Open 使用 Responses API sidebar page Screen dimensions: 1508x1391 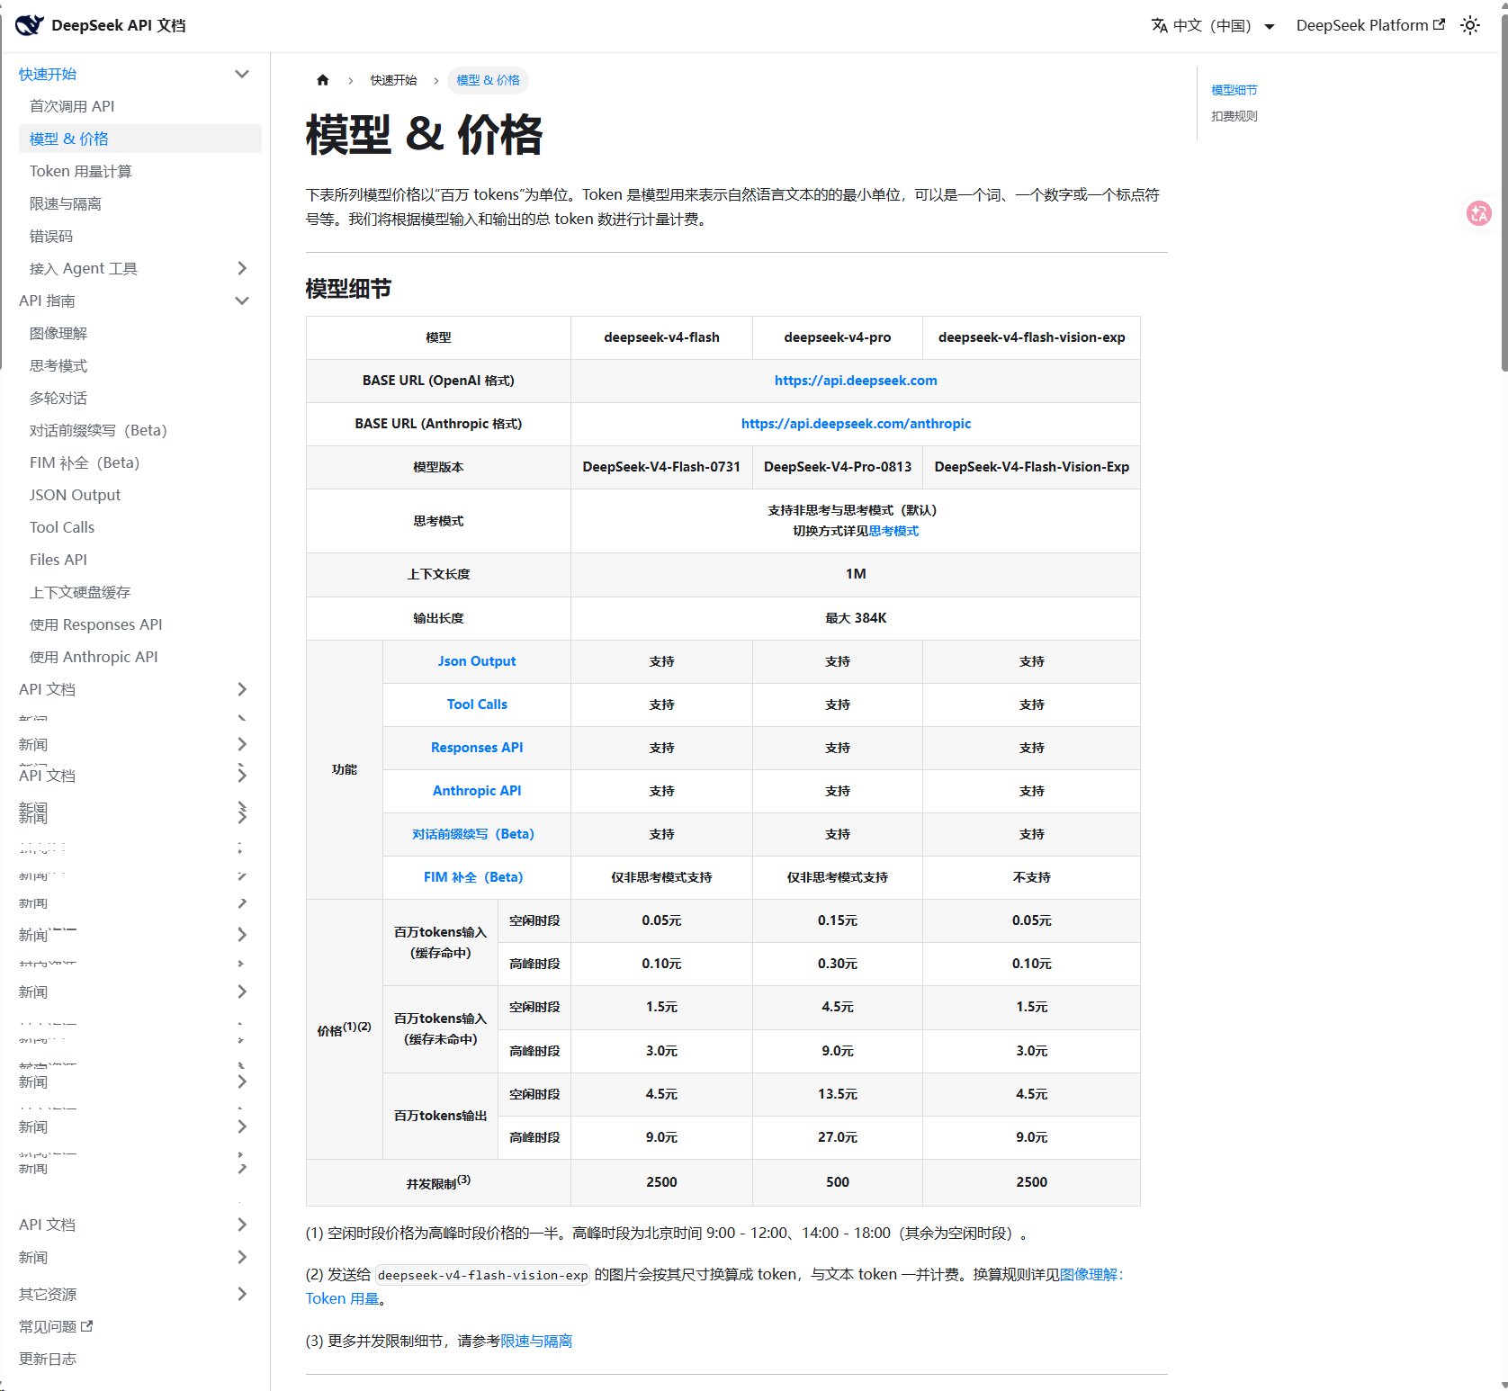[x=96, y=624]
